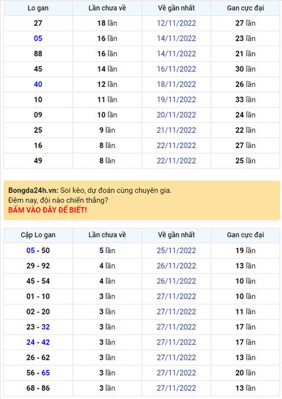Select the pair 02 - 20

pyautogui.click(x=38, y=311)
